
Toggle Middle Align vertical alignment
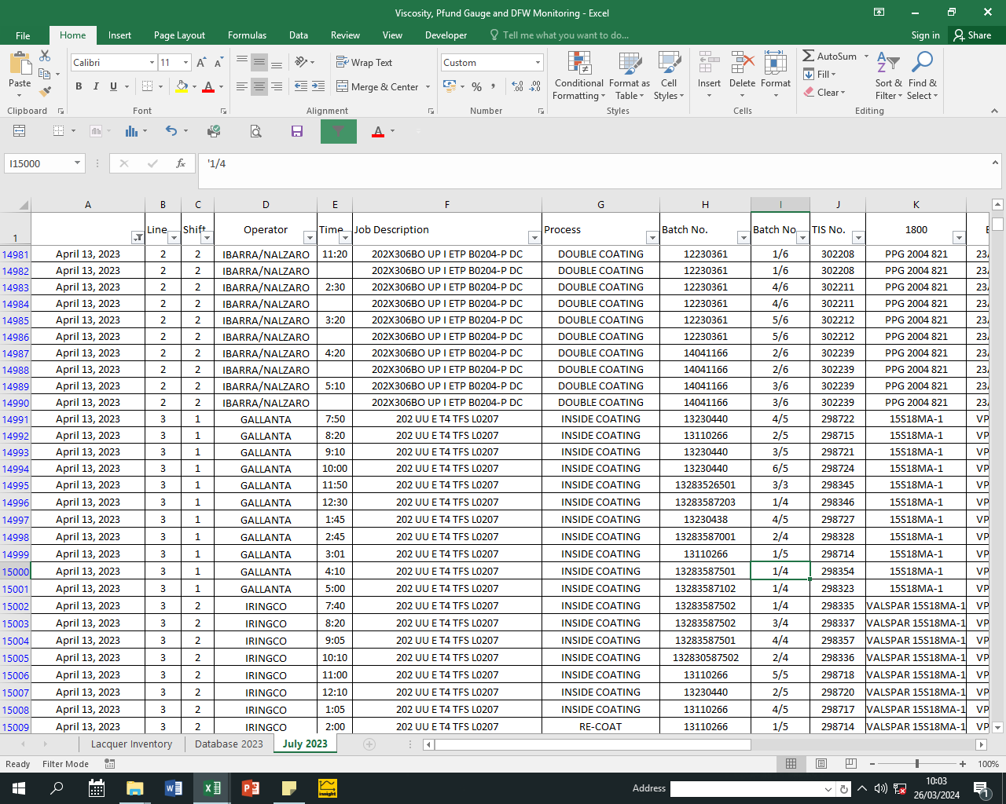click(x=259, y=62)
